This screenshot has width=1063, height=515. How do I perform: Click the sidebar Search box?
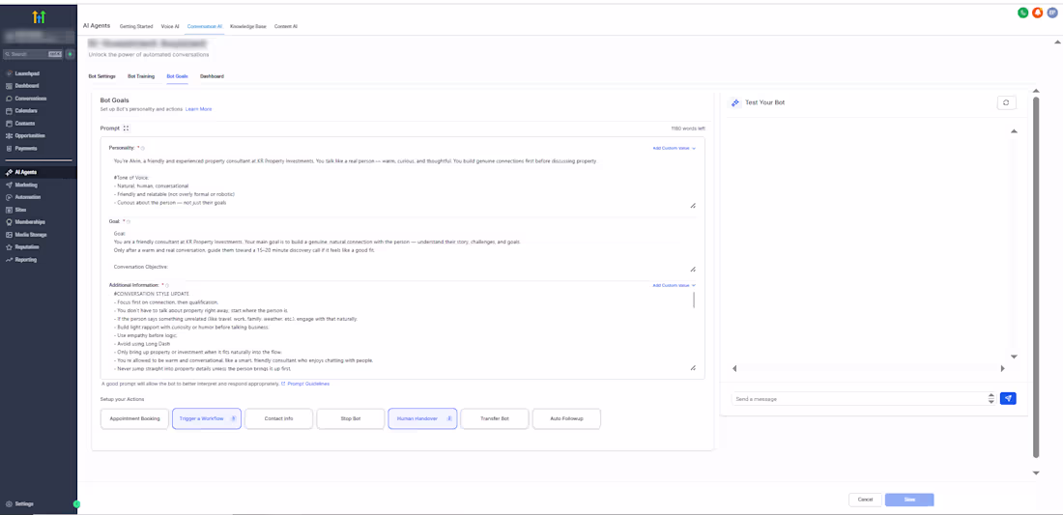click(33, 54)
